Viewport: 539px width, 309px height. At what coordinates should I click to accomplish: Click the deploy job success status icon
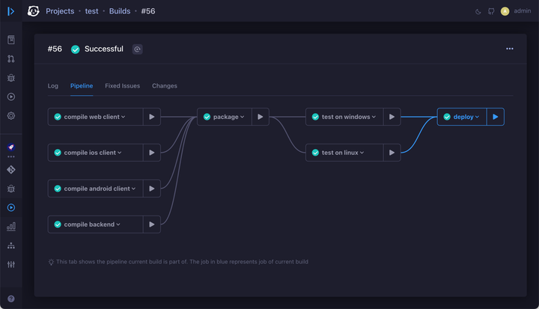(x=447, y=117)
